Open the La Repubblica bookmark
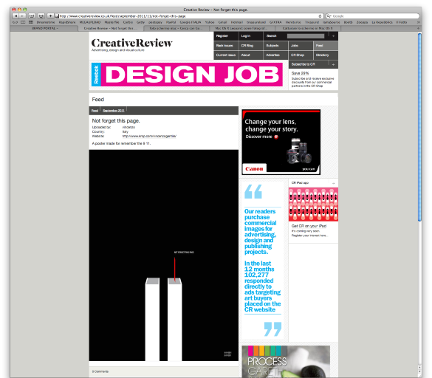 [x=382, y=22]
